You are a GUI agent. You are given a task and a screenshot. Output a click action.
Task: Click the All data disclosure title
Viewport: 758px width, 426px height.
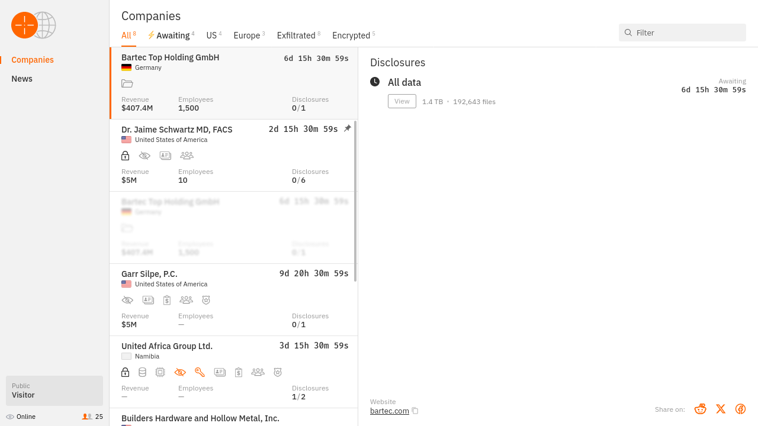pyautogui.click(x=404, y=82)
